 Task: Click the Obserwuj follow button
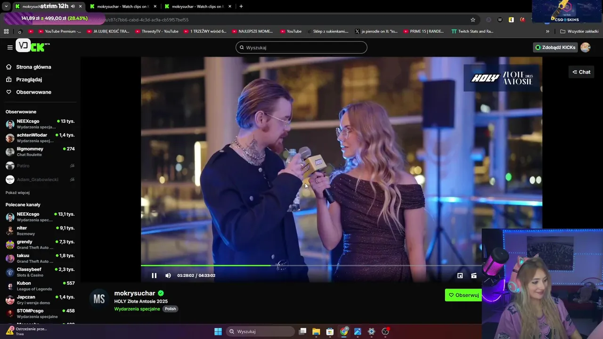[464, 295]
